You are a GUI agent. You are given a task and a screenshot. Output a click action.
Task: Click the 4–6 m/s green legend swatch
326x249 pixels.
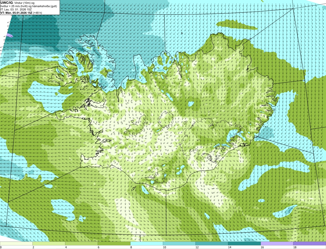tap(81, 243)
